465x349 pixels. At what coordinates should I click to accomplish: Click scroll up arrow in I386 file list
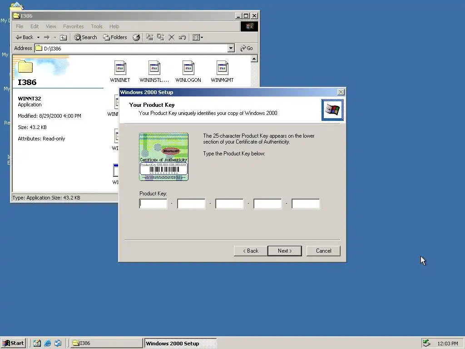tap(254, 59)
